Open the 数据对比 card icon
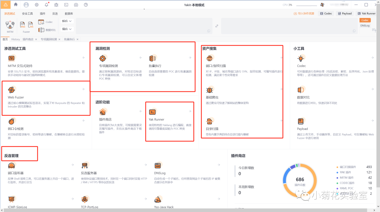 (x=301, y=90)
